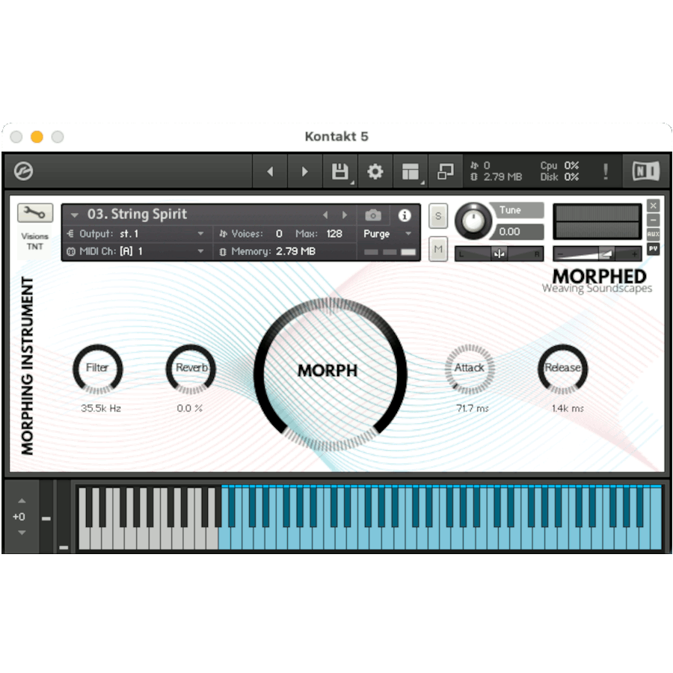Click the 03. String Spirit instrument name
Image resolution: width=673 pixels, height=673 pixels.
(x=138, y=214)
